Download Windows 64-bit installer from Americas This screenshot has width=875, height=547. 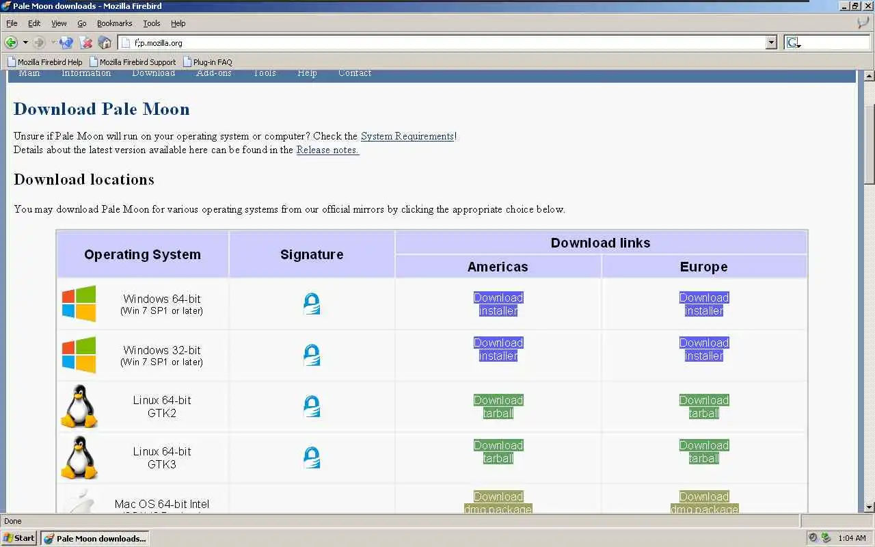[498, 304]
